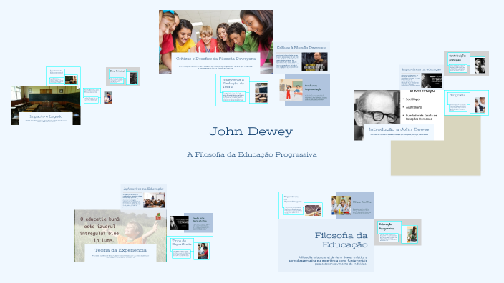
Task: Click the students group photo at top
Action: coord(216,31)
